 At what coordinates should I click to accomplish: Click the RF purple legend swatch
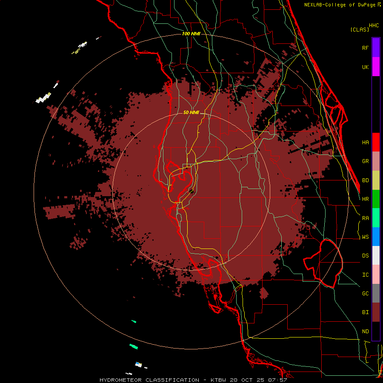(376, 47)
